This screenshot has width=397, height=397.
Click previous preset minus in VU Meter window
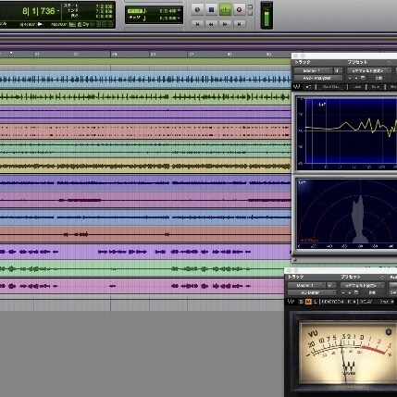343,292
